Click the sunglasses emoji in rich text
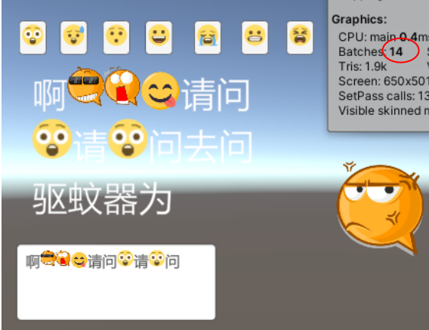 (85, 87)
